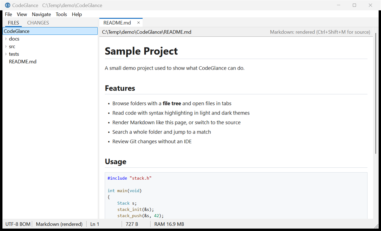Click the Ln 1 line indicator

(x=95, y=224)
